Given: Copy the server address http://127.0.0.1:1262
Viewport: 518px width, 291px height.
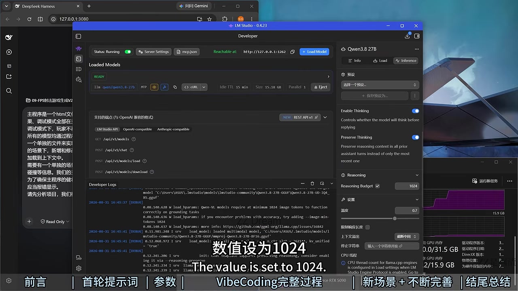Looking at the screenshot, I should coord(292,52).
